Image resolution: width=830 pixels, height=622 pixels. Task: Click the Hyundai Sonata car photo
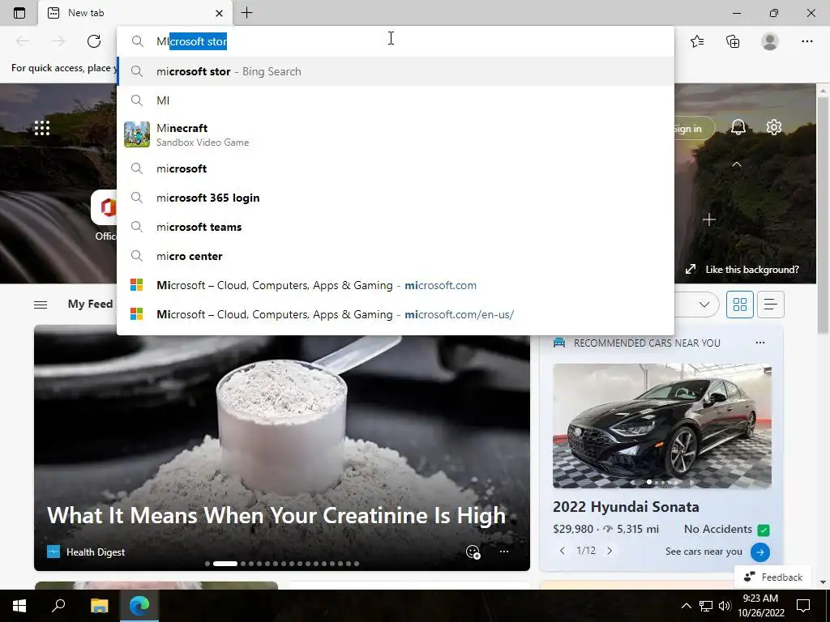point(661,426)
